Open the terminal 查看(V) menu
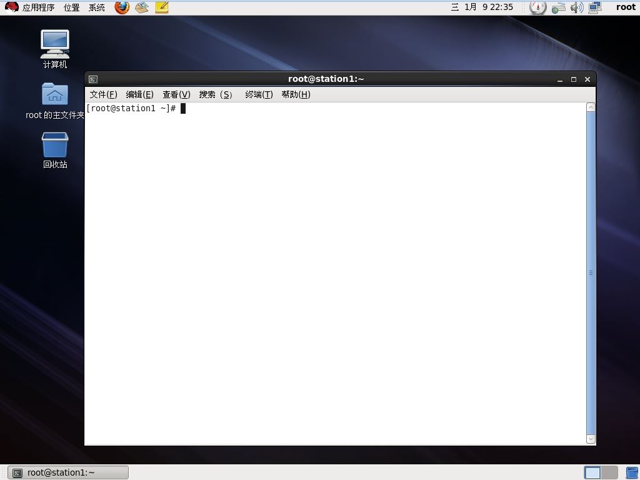640x480 pixels. (176, 94)
